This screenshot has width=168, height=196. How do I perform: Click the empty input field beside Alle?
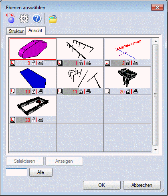[x=16, y=172]
